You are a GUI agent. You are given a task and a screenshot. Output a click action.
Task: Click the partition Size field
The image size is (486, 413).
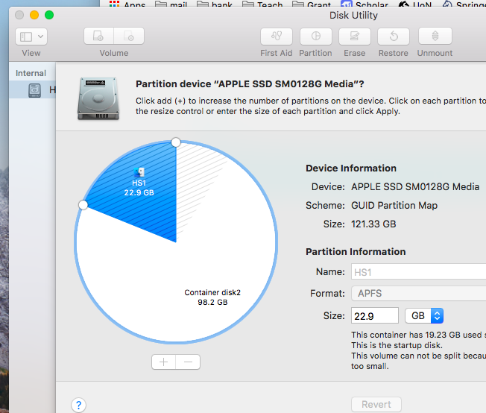click(x=375, y=315)
